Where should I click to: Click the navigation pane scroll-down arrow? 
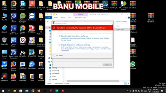(x=63, y=81)
